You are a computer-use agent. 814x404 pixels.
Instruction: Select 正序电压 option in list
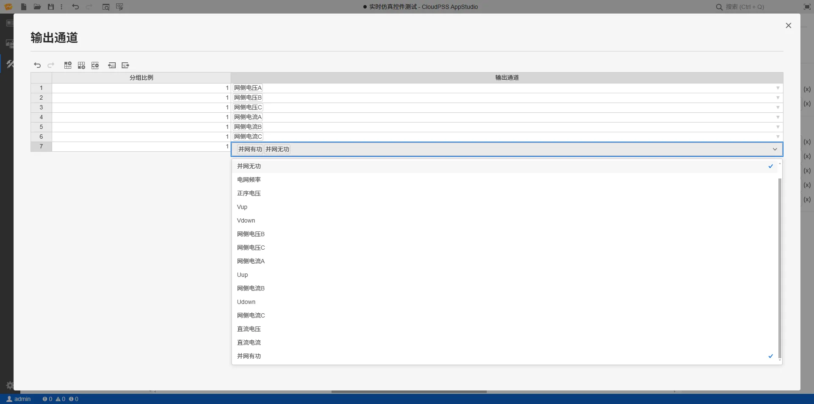(505, 193)
